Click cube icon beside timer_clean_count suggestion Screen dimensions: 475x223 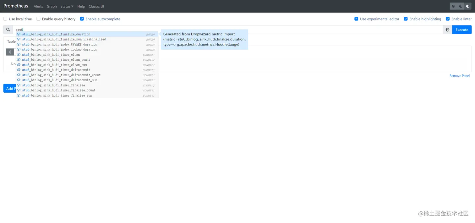(19, 60)
